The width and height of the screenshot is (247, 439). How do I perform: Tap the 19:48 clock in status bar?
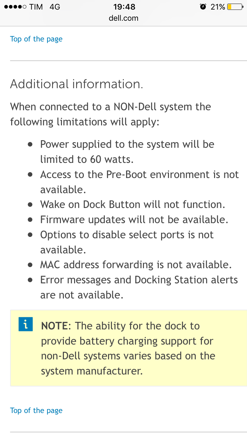(124, 7)
